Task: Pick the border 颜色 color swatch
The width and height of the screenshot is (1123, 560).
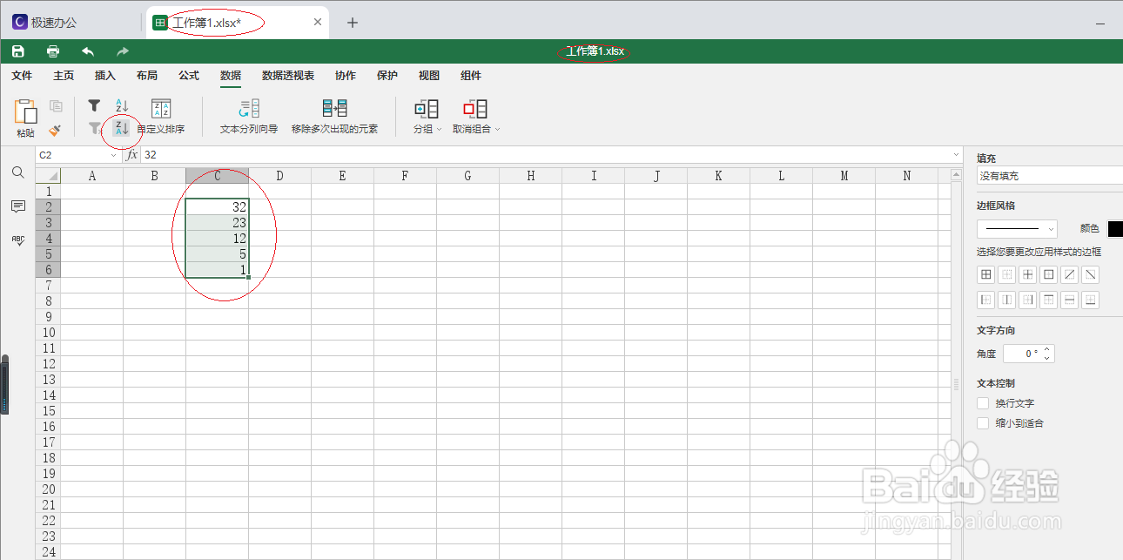Action: (1117, 228)
